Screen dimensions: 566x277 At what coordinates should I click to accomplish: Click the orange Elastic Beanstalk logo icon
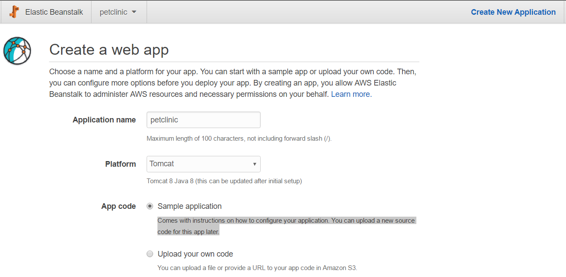(x=14, y=12)
